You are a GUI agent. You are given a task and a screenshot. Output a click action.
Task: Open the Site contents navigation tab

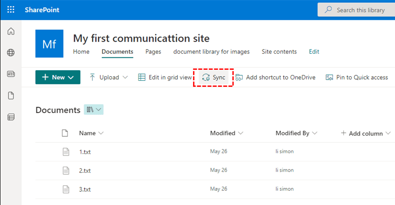click(279, 52)
